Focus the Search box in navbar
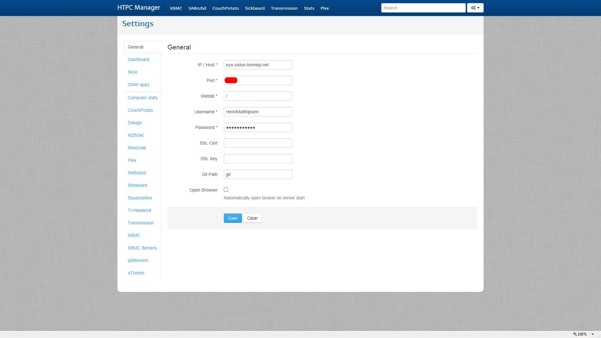 (423, 8)
